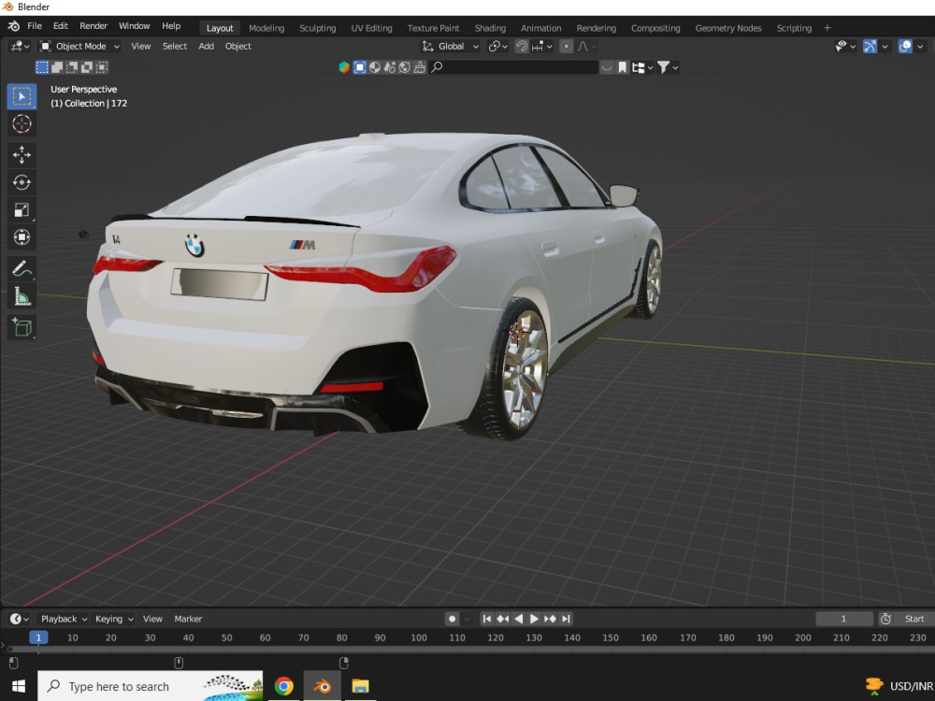
Task: Open the Help menu
Action: click(x=171, y=26)
